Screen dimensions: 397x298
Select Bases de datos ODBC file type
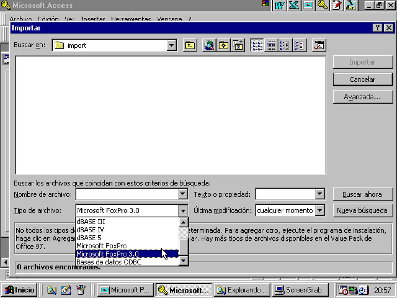pos(127,262)
